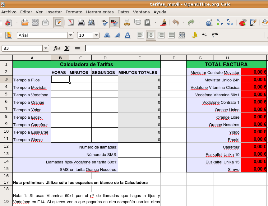The image size is (268, 206).
Task: Select row 5 header
Action: pos(6,94)
